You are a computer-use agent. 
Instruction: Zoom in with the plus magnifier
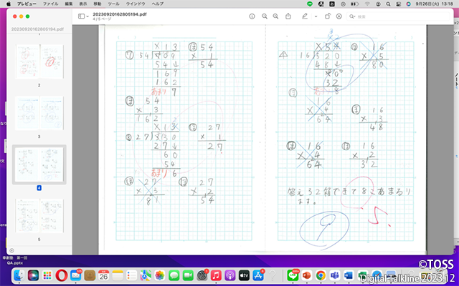tap(277, 15)
